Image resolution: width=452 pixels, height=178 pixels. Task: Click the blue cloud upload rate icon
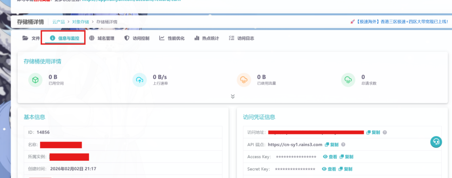[x=139, y=80]
